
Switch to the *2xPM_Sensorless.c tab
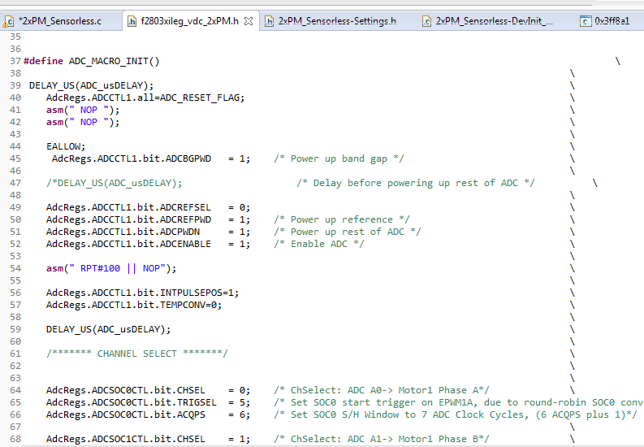60,21
